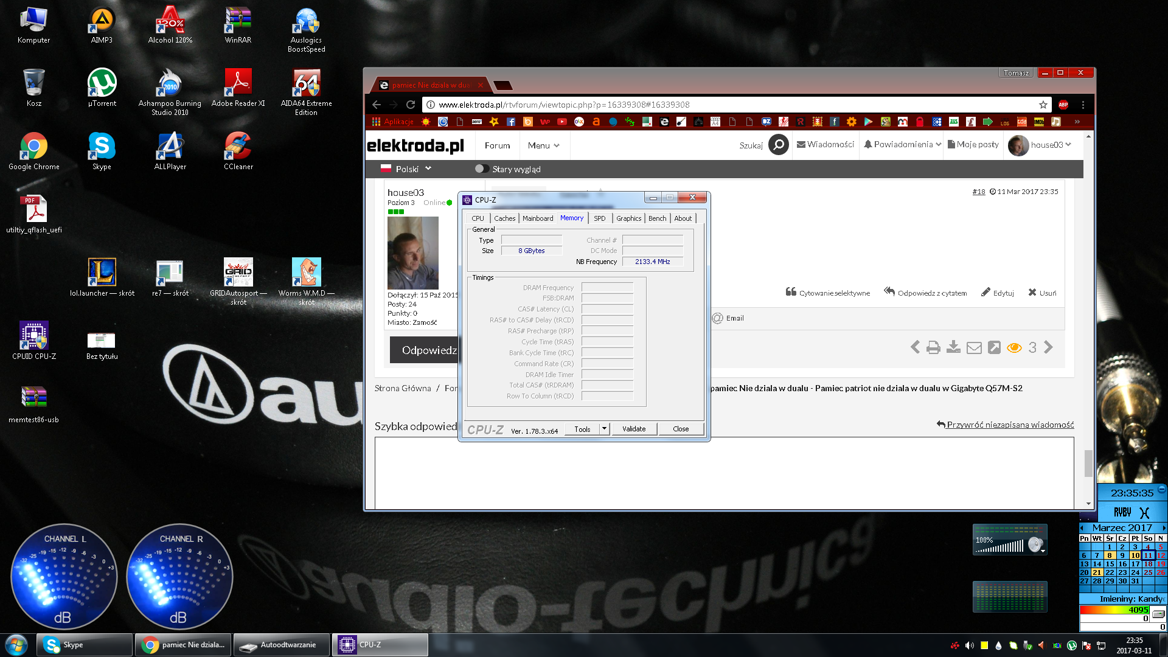Click the Close button in CPU-Z
This screenshot has width=1168, height=657.
(x=681, y=429)
